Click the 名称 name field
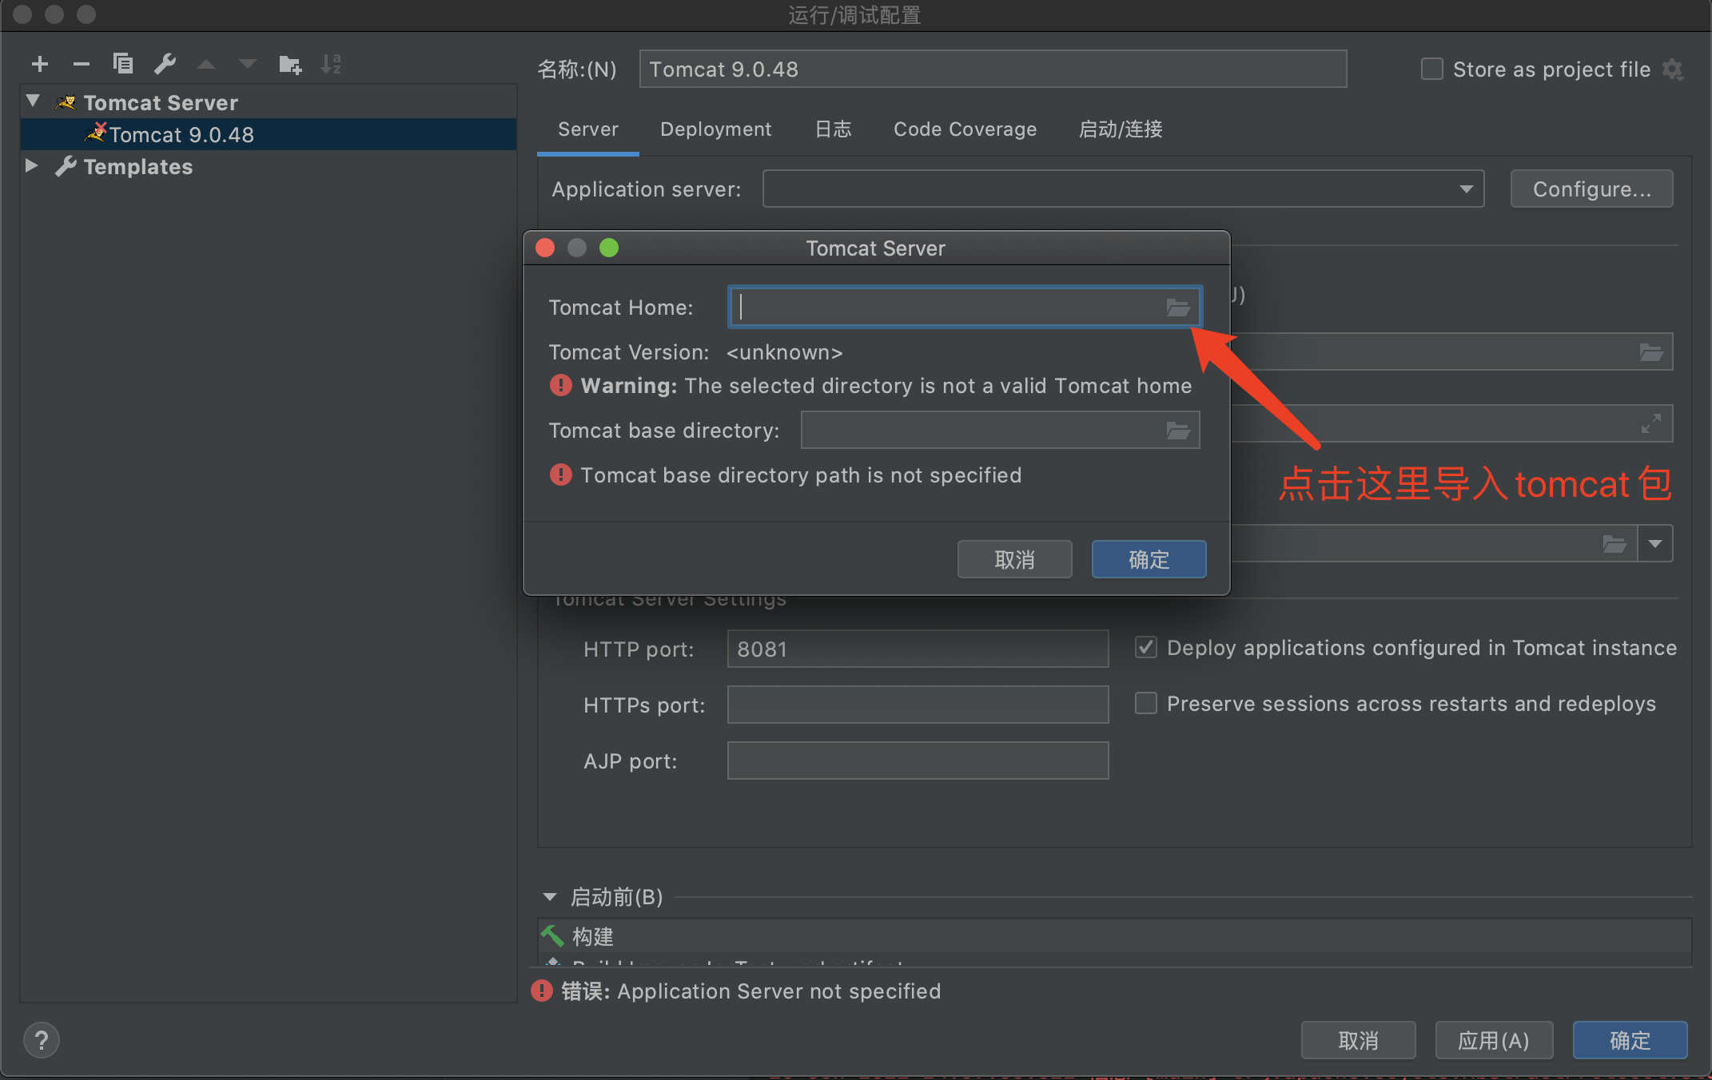This screenshot has width=1712, height=1080. tap(993, 69)
